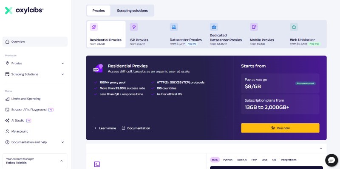This screenshot has width=340, height=169.
Task: Click the Oxylabs logo
Action: point(24,10)
